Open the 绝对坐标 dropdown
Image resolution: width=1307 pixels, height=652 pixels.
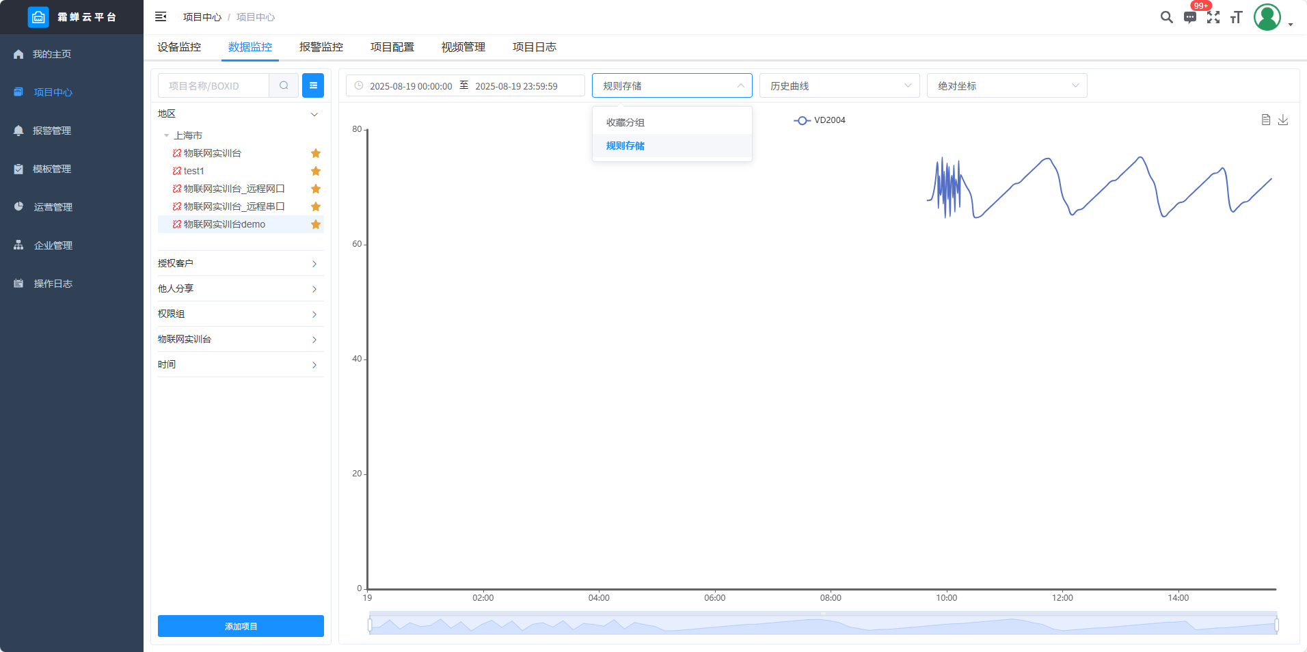point(1007,85)
